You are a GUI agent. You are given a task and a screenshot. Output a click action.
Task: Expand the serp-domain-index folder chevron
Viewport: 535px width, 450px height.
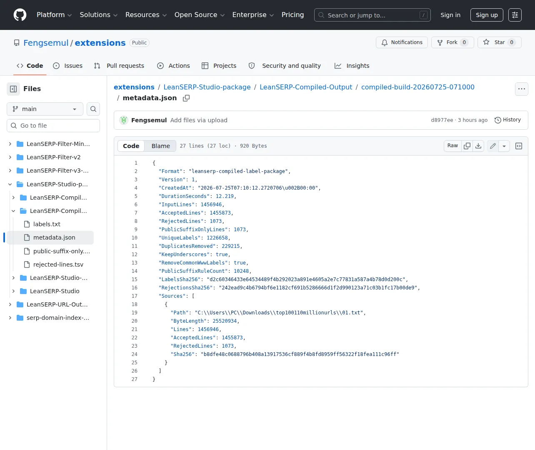point(10,318)
